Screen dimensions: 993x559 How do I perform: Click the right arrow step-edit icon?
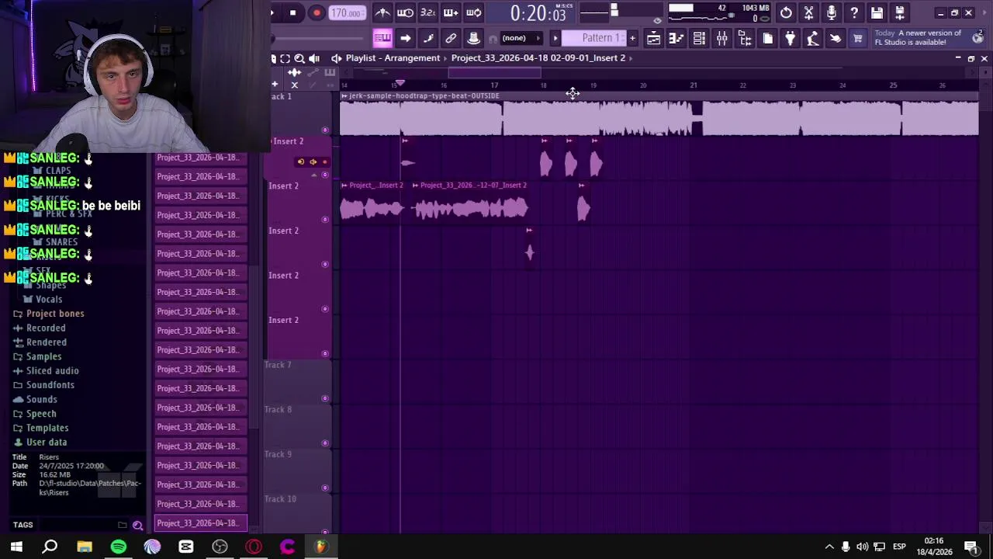point(405,38)
